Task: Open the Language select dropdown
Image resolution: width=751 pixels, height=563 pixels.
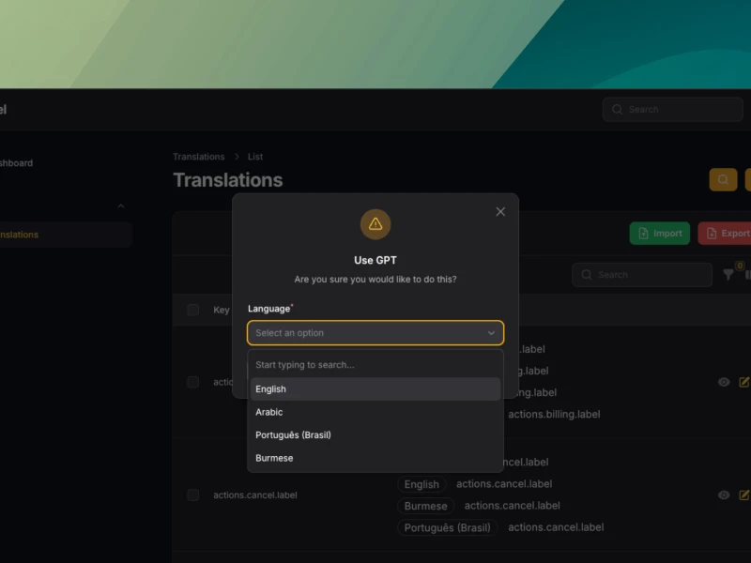Action: tap(375, 333)
